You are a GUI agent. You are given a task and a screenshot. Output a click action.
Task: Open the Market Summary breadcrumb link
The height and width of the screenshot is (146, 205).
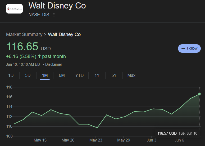pos(24,34)
